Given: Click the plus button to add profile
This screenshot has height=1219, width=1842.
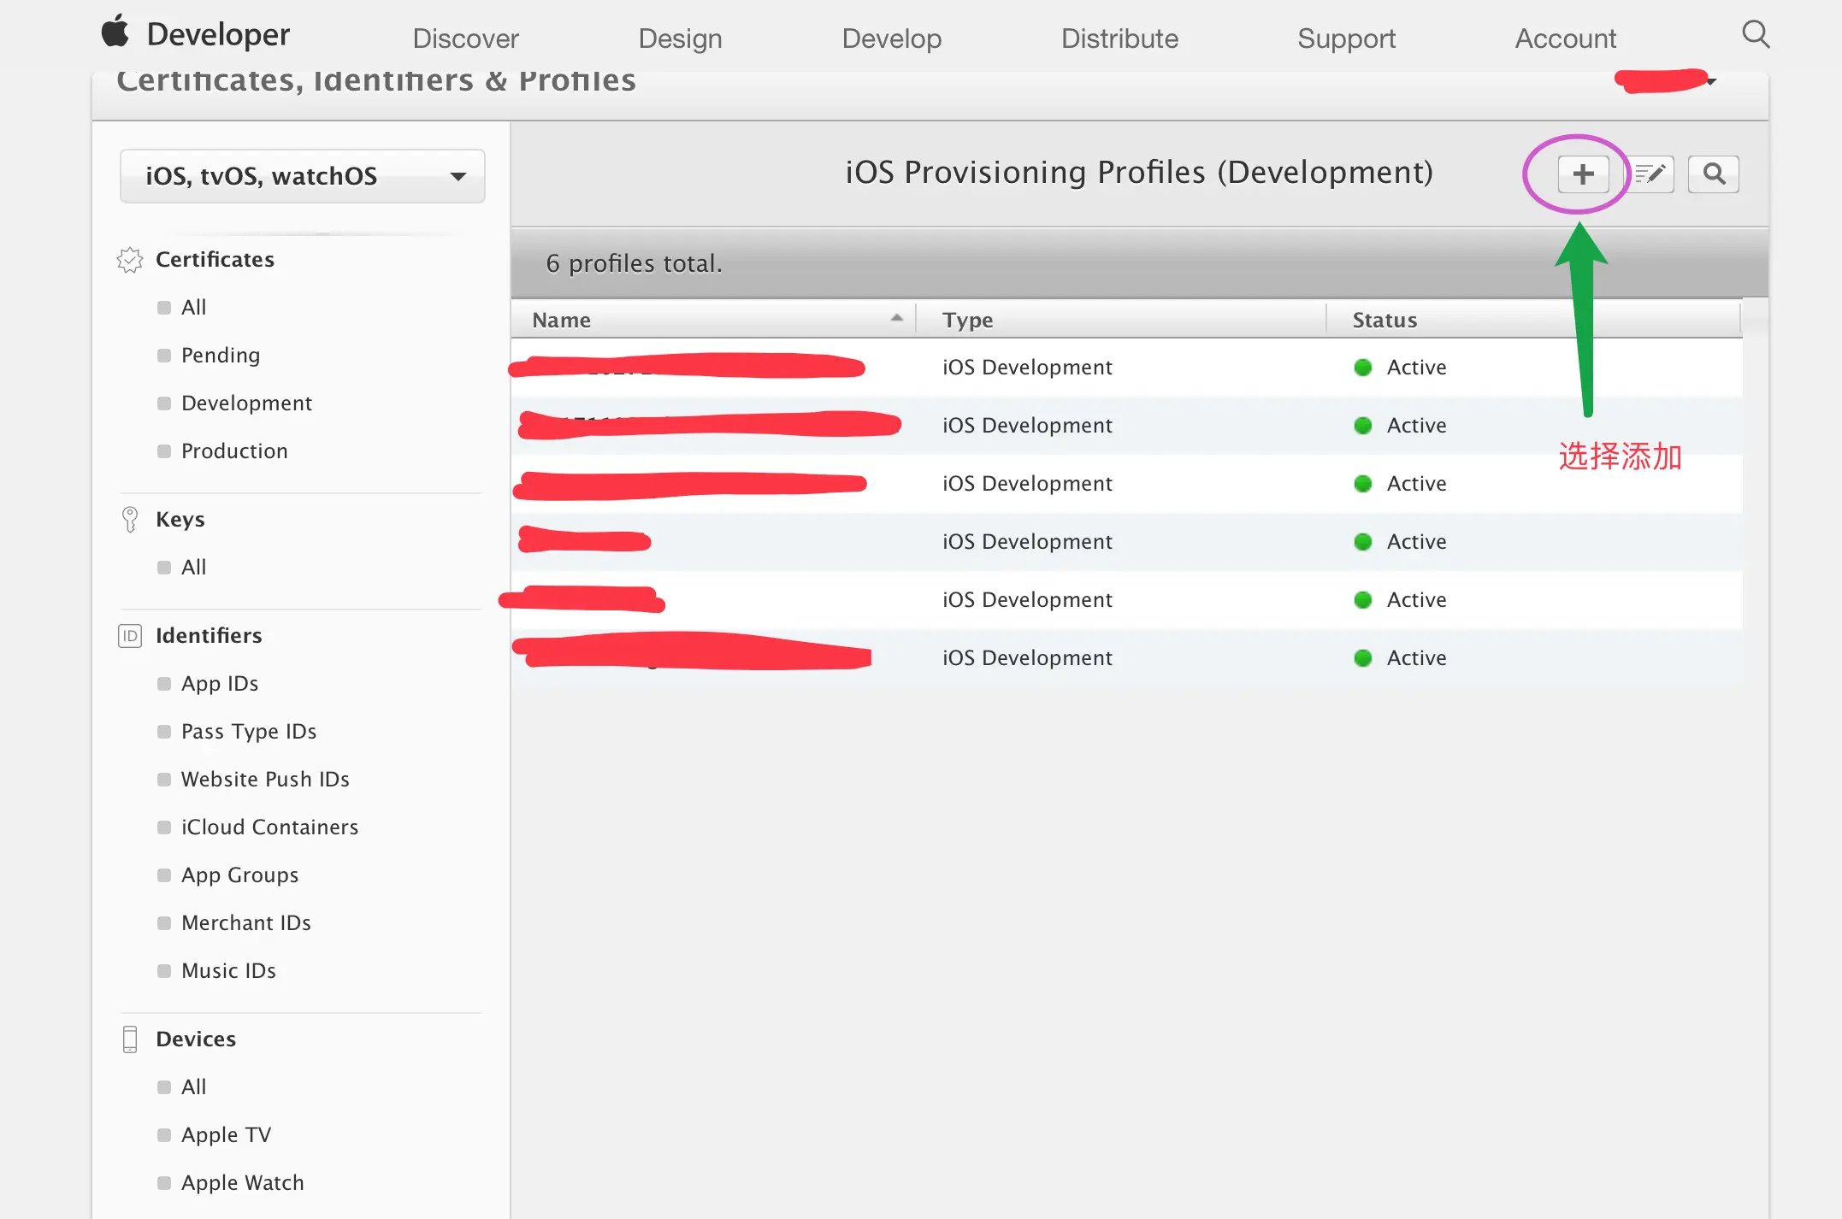Looking at the screenshot, I should pos(1582,174).
